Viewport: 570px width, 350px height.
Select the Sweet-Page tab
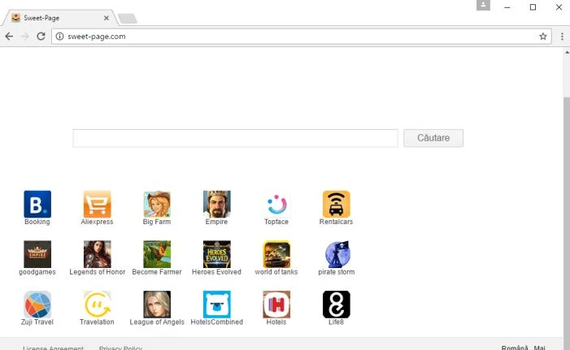click(x=60, y=18)
